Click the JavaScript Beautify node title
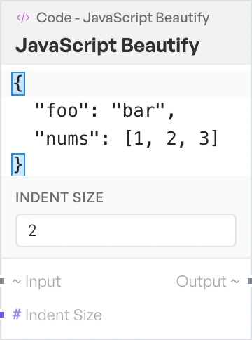Screen dimensions: 252x340 [107, 46]
